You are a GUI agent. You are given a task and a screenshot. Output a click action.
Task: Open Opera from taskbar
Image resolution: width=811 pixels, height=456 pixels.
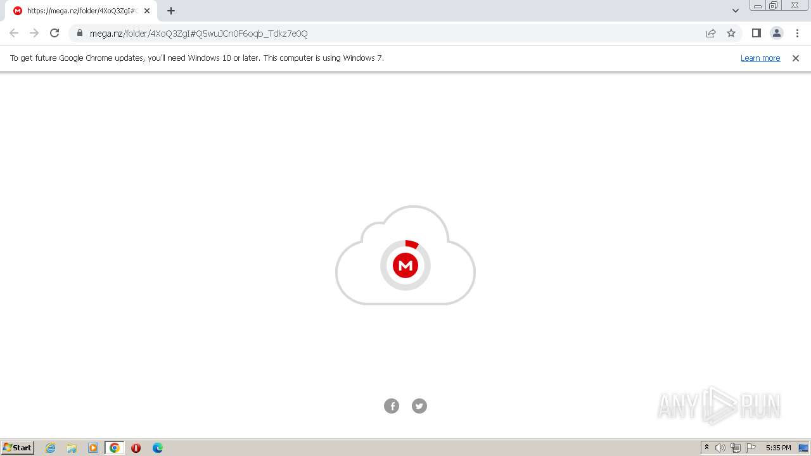point(136,448)
